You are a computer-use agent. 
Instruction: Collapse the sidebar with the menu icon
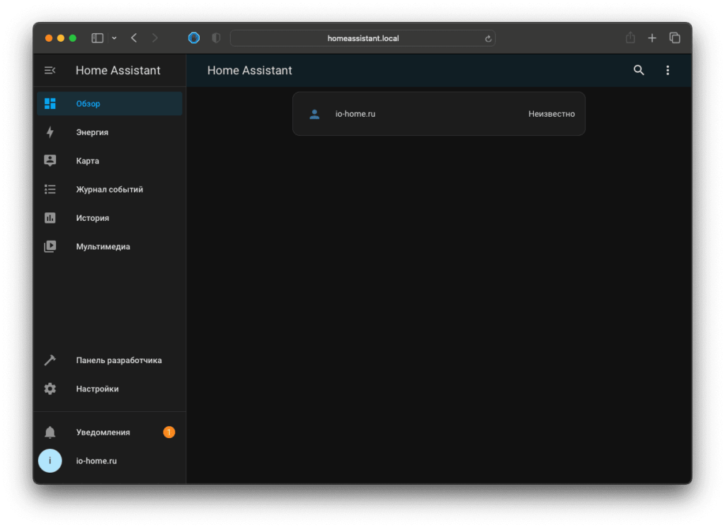click(x=50, y=70)
